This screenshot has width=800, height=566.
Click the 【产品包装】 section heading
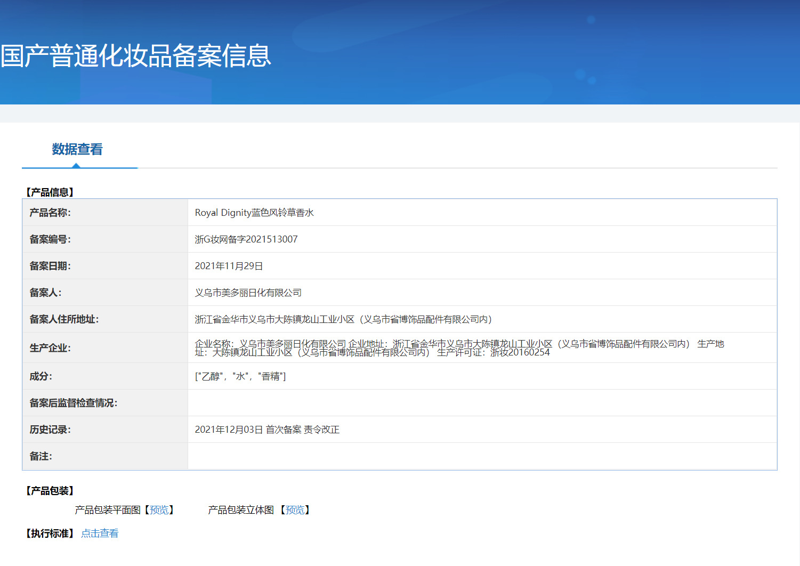tap(50, 491)
